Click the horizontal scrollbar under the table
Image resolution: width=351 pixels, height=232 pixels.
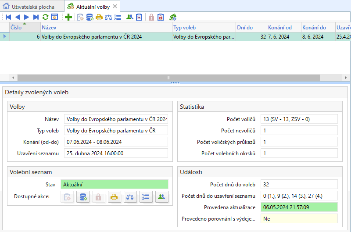175,77
